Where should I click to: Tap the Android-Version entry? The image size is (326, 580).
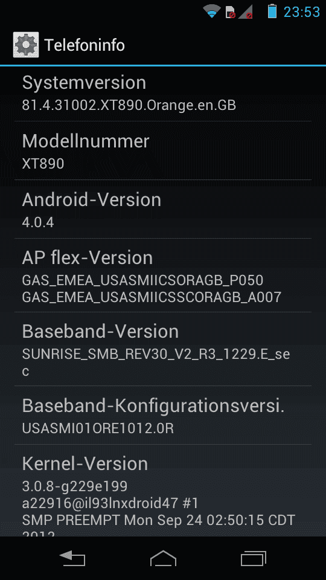(163, 209)
